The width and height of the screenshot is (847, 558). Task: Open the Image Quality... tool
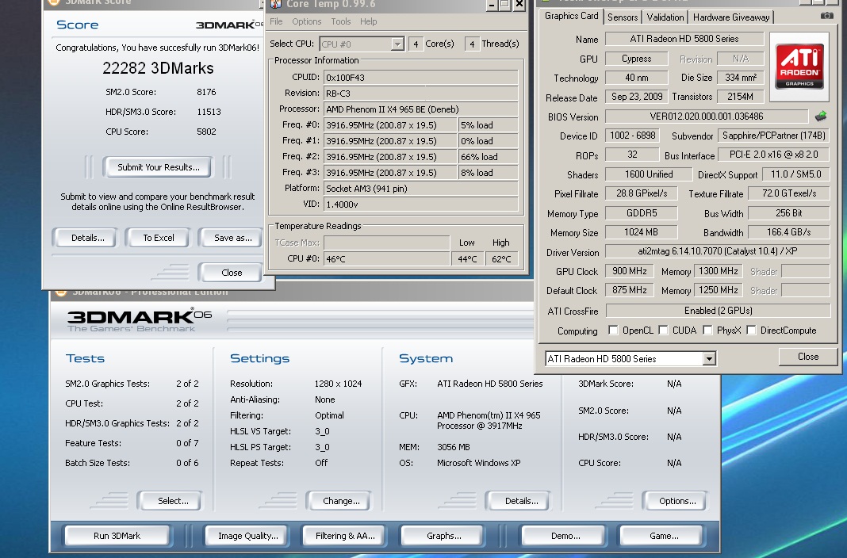pos(248,536)
